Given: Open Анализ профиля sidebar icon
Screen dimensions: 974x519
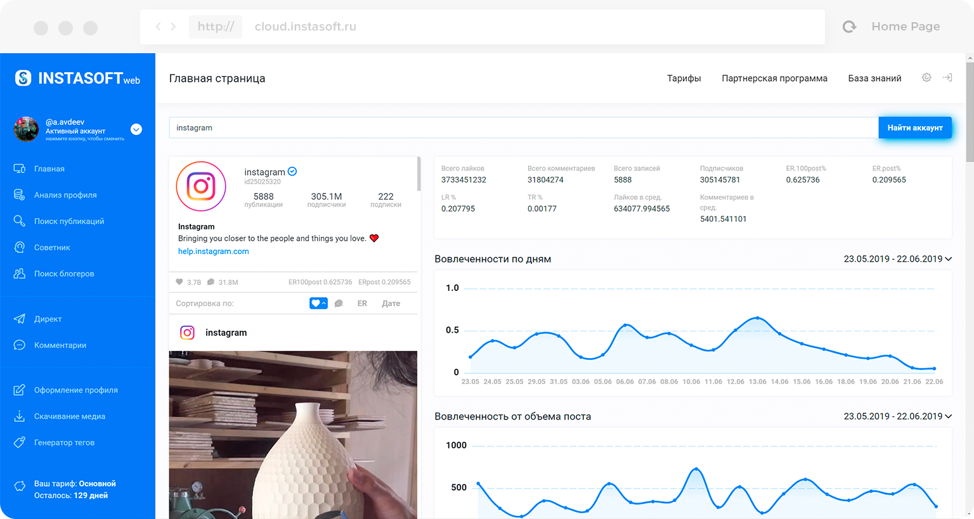Looking at the screenshot, I should pyautogui.click(x=20, y=195).
